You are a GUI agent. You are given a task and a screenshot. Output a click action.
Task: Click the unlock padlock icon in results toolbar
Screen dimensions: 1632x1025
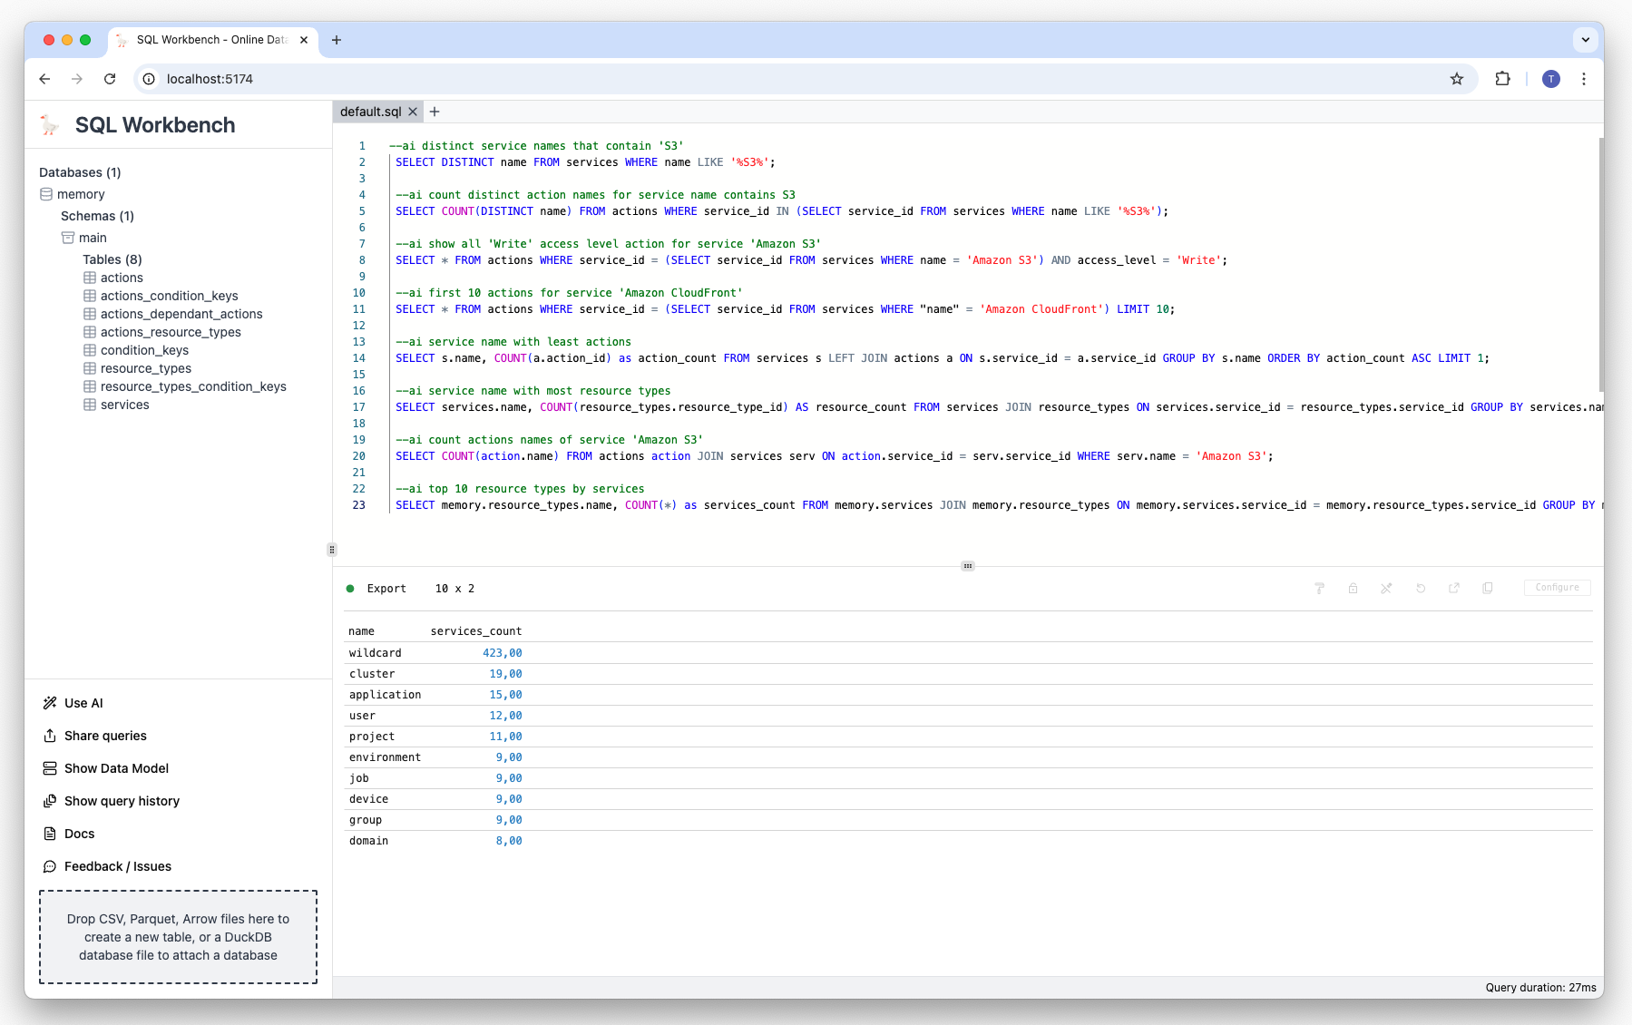[1353, 588]
